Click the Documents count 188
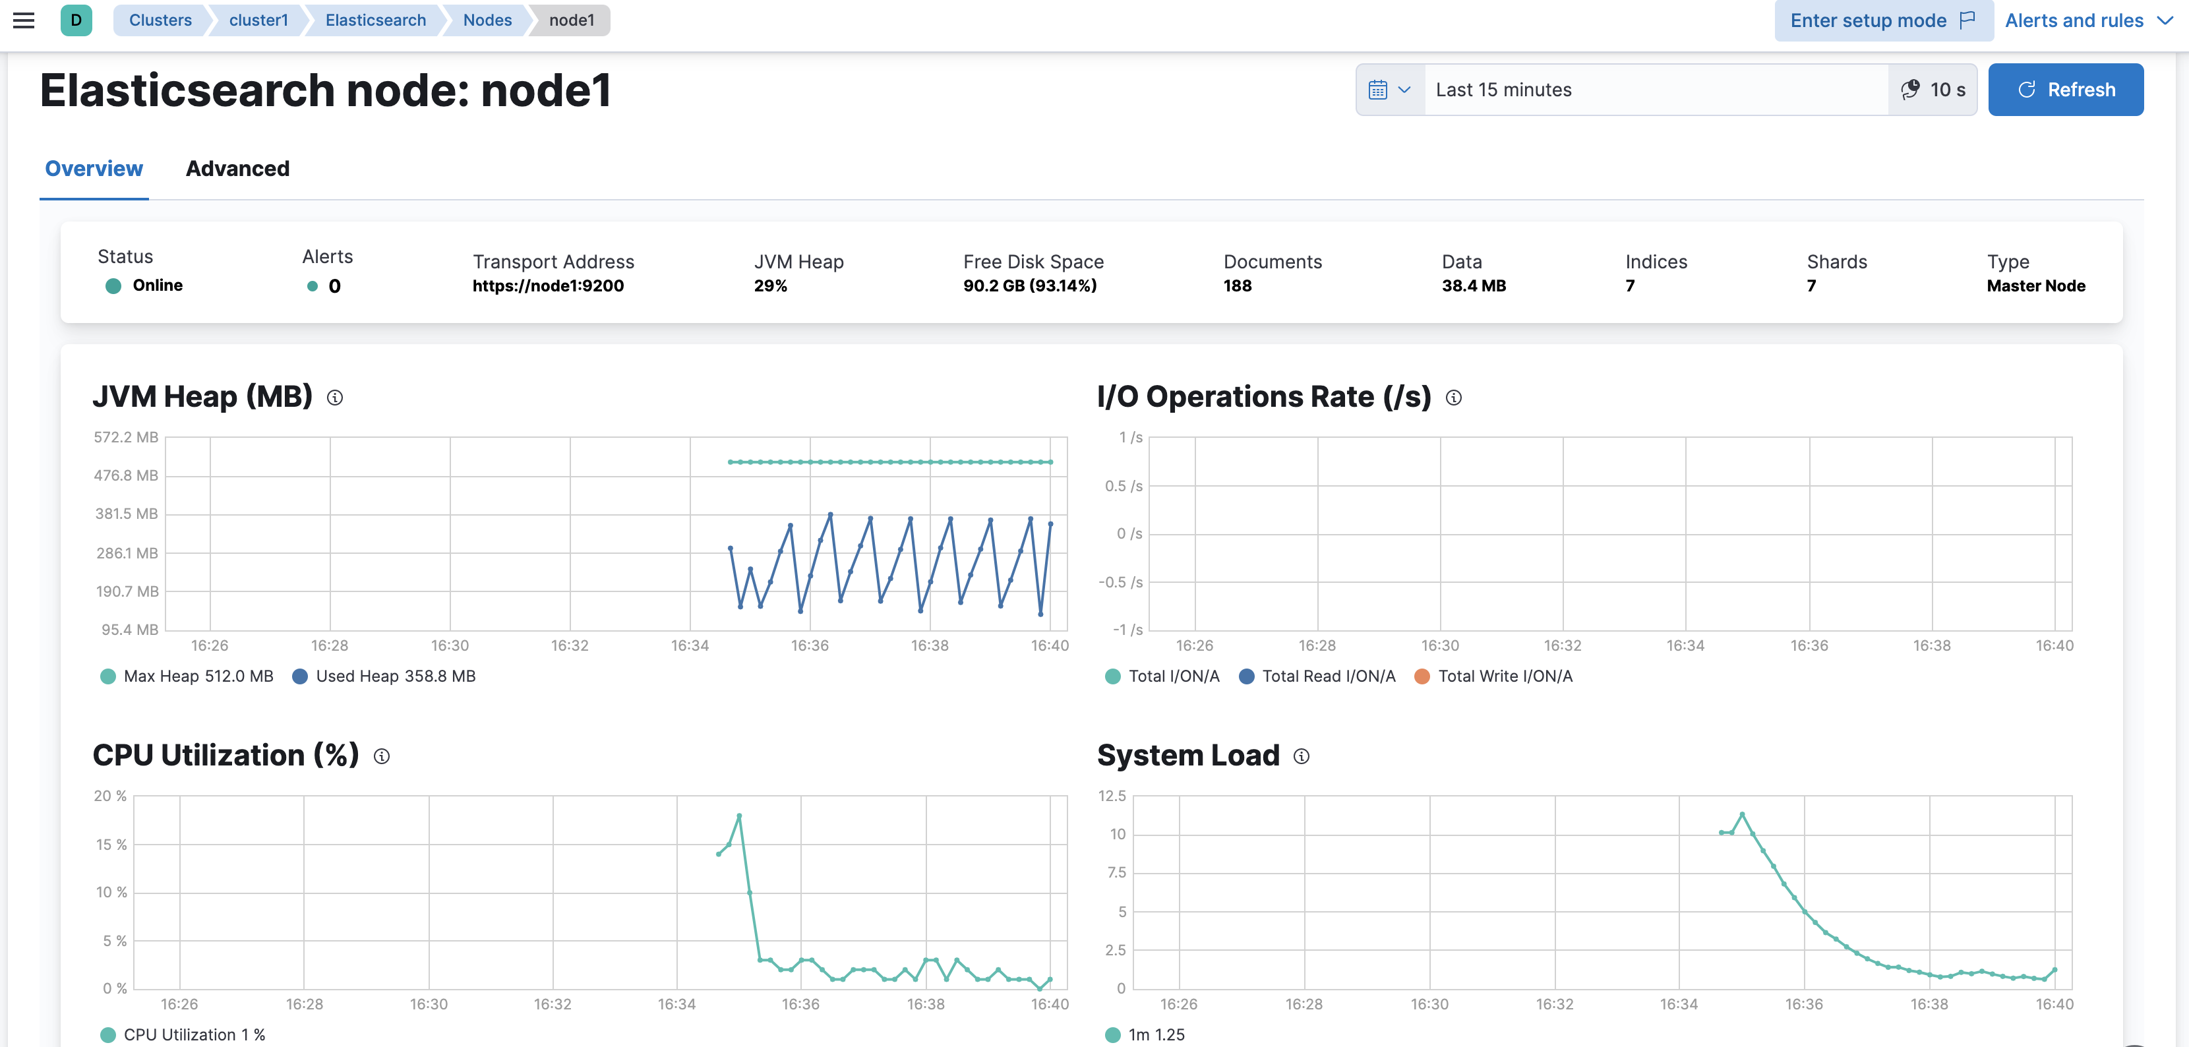This screenshot has height=1047, width=2189. tap(1238, 286)
